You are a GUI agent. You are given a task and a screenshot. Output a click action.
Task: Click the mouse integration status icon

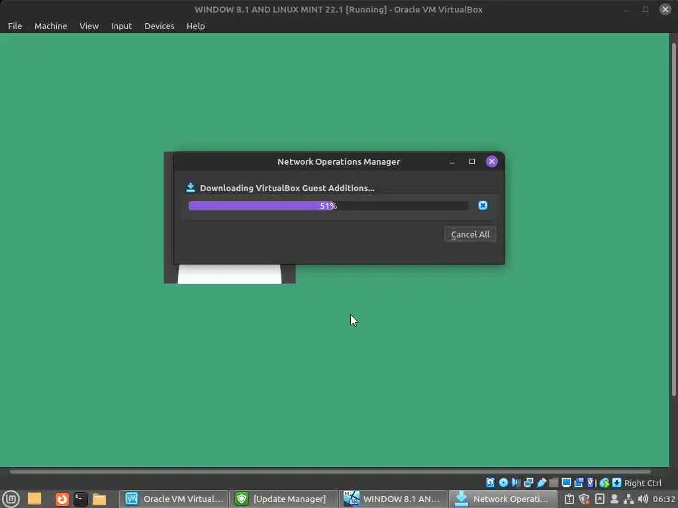604,482
